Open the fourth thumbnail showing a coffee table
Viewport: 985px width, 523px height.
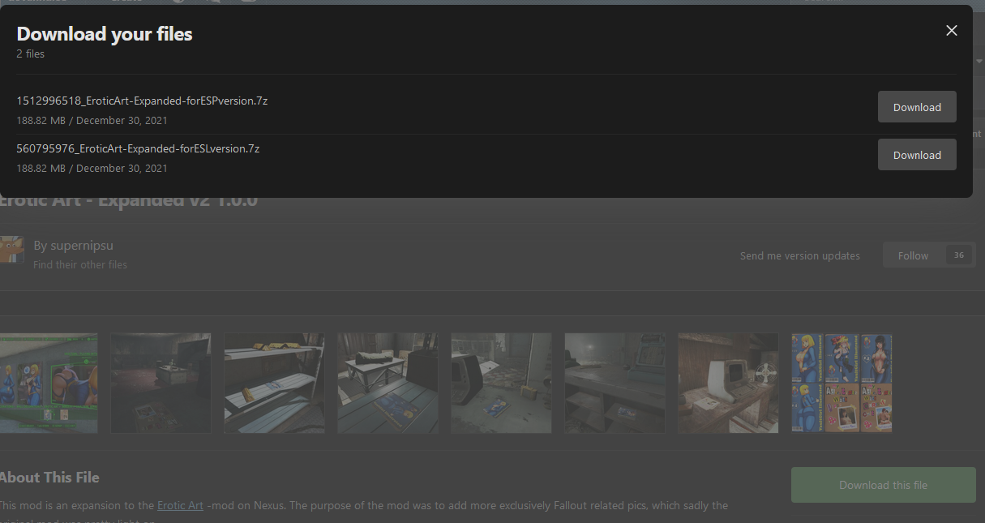(x=388, y=383)
